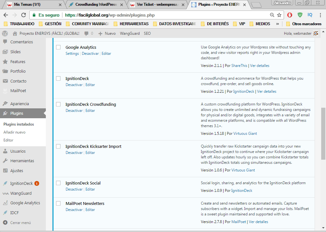Screen dimensions: 326x232
Task: Select the MailPoet Newsletters checkbox
Action: [x=59, y=203]
